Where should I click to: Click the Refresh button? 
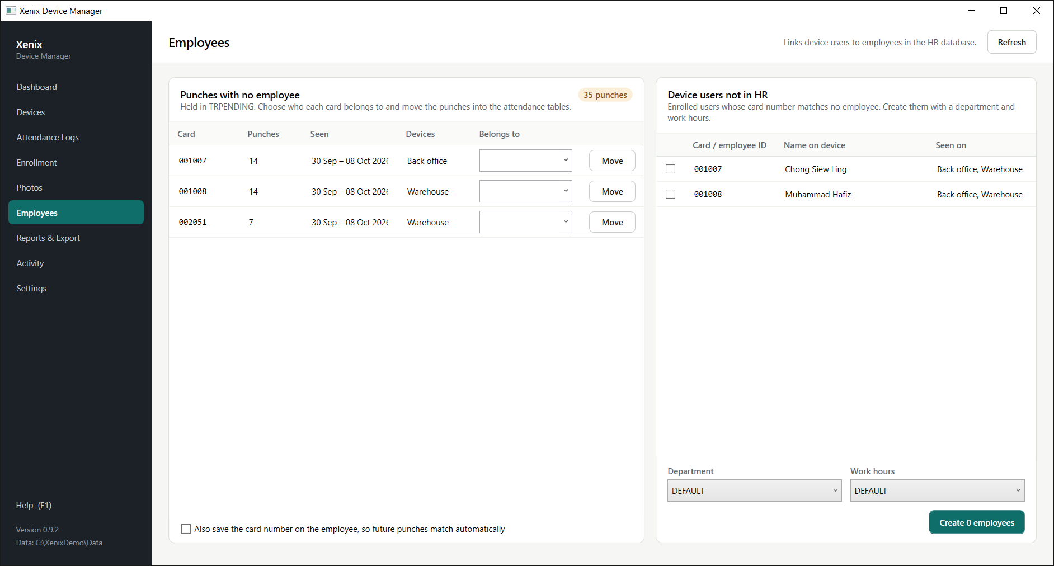pos(1011,43)
